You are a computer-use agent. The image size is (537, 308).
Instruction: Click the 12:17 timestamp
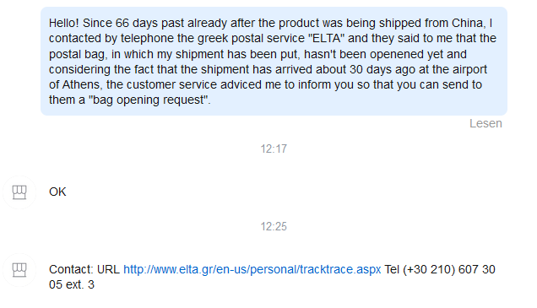pos(274,149)
